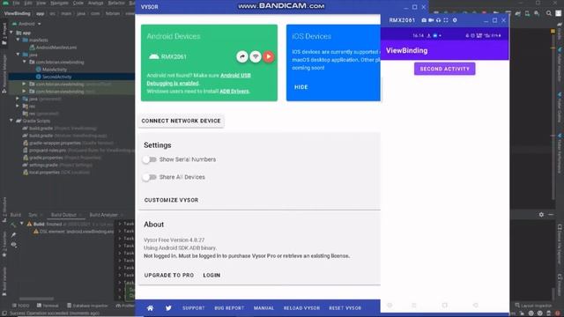This screenshot has height=317, width=564.
Task: Click RESET VYSOR in the footer
Action: [345, 308]
